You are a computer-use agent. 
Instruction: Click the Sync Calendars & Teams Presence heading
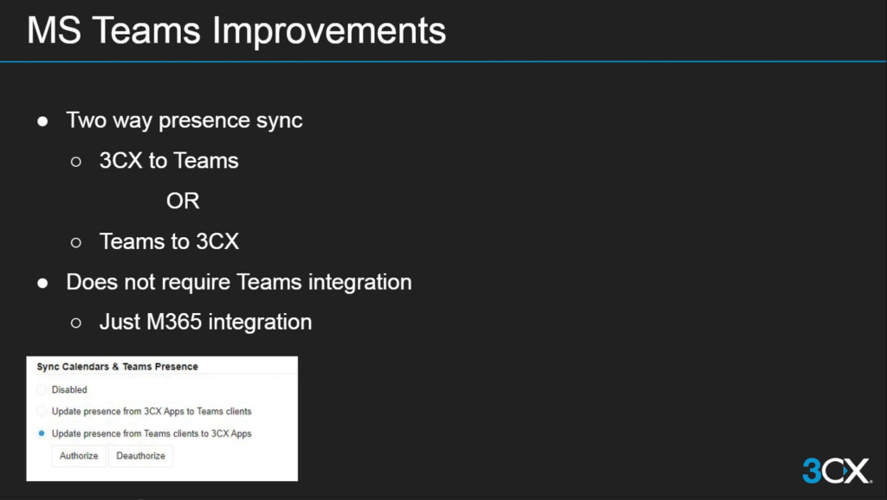tap(117, 366)
